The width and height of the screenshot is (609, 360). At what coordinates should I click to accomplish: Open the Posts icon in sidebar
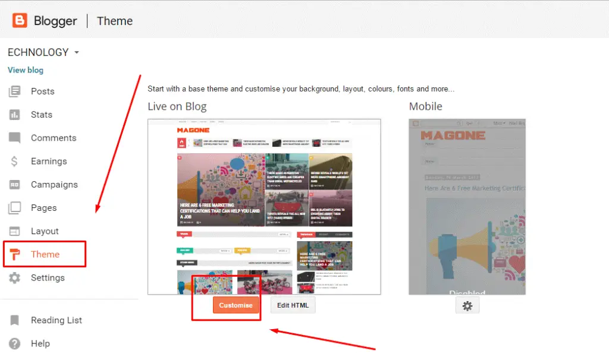[14, 91]
